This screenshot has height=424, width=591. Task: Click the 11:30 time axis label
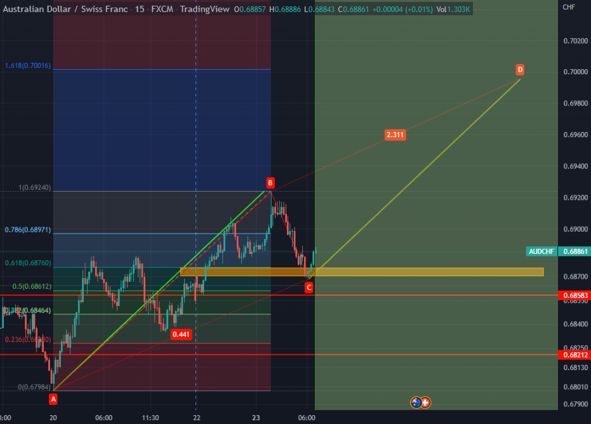pos(150,418)
